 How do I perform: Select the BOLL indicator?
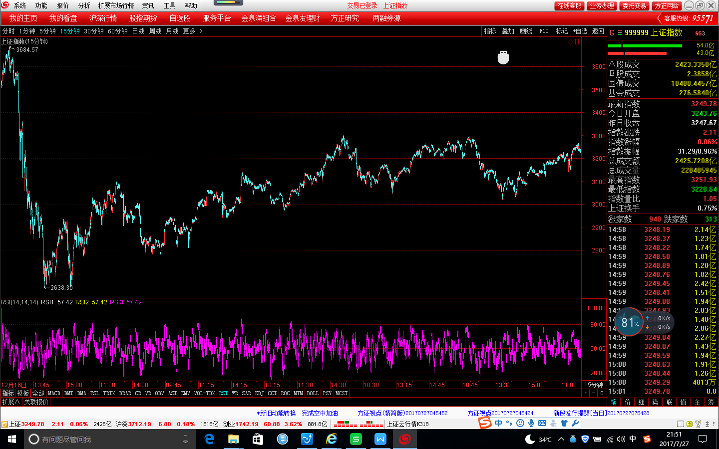pyautogui.click(x=313, y=393)
